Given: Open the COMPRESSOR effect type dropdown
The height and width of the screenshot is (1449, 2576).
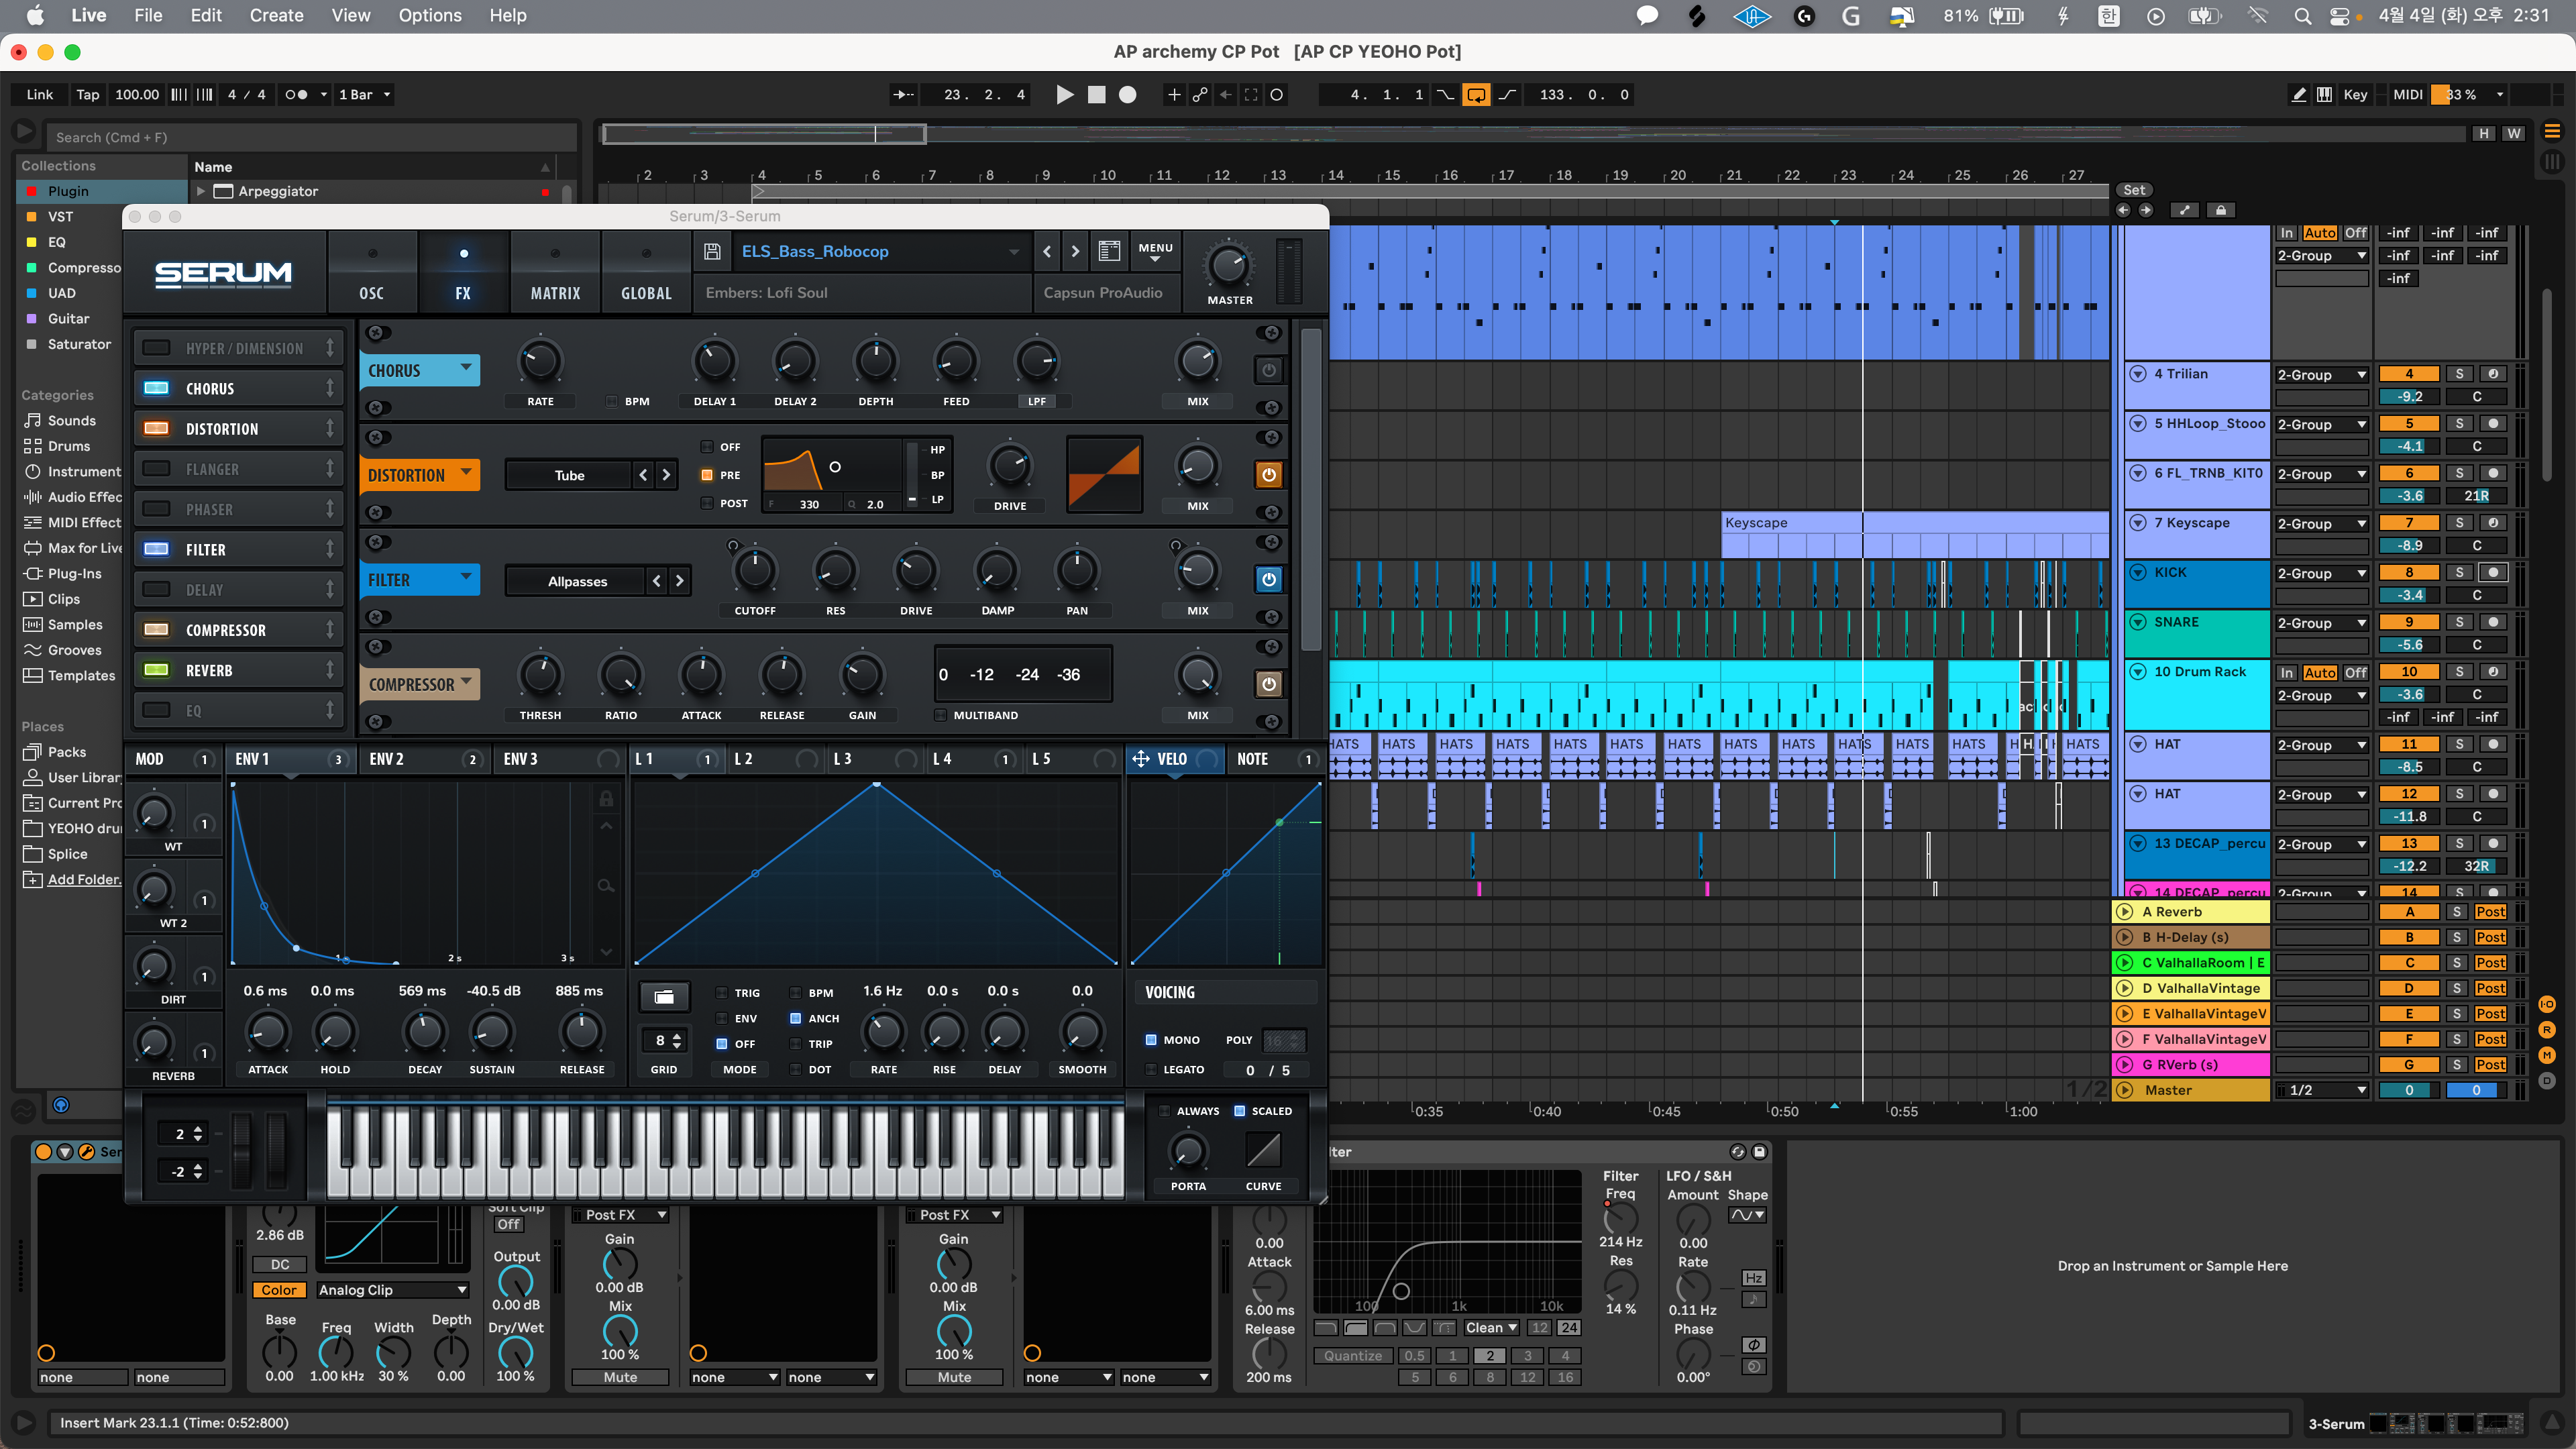Looking at the screenshot, I should click(x=419, y=685).
